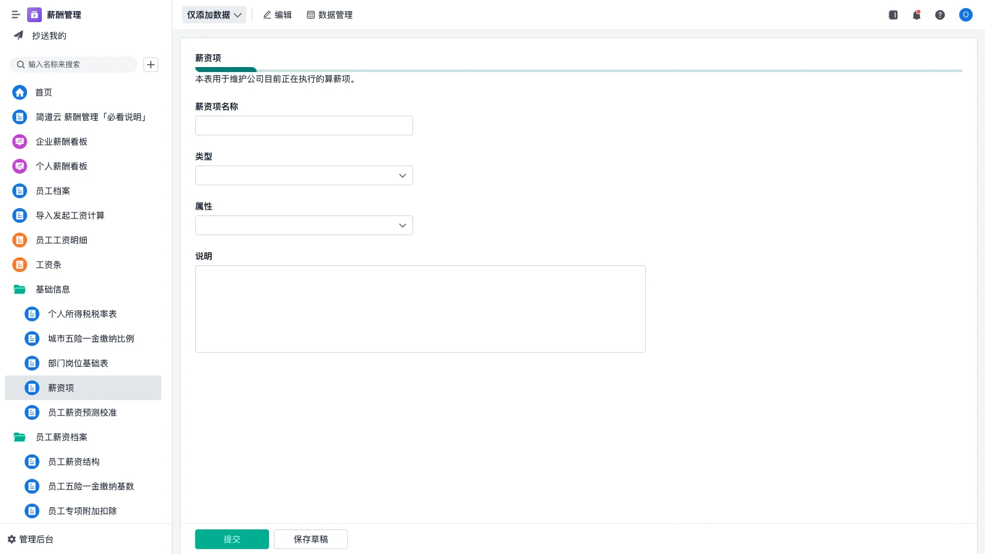The image size is (985, 554).
Task: Collapse the 基础信息 folder
Action: (83, 289)
